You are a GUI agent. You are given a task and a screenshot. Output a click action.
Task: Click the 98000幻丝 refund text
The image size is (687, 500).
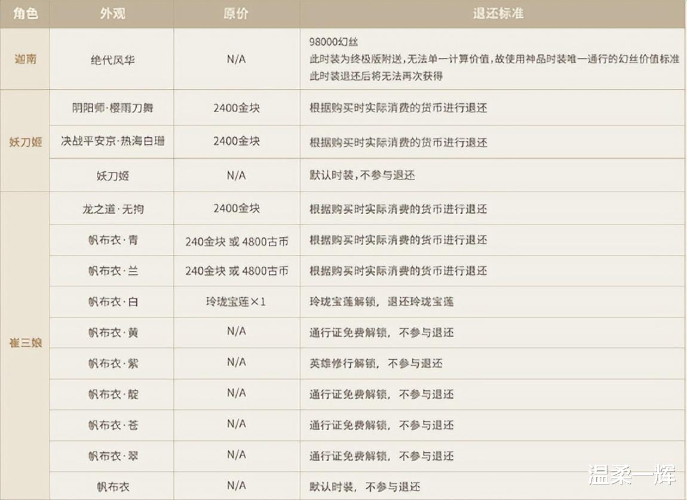tap(333, 42)
